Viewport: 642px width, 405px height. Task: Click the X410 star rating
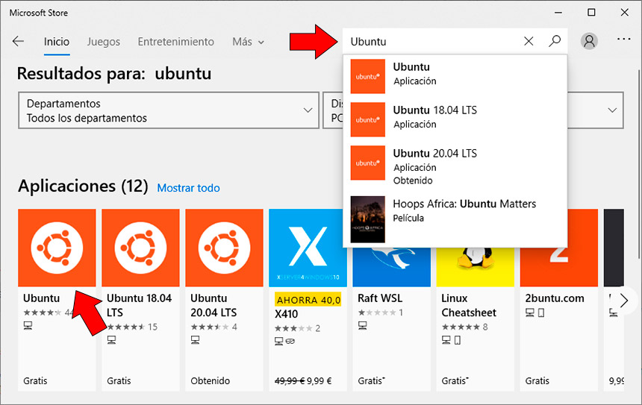click(293, 328)
